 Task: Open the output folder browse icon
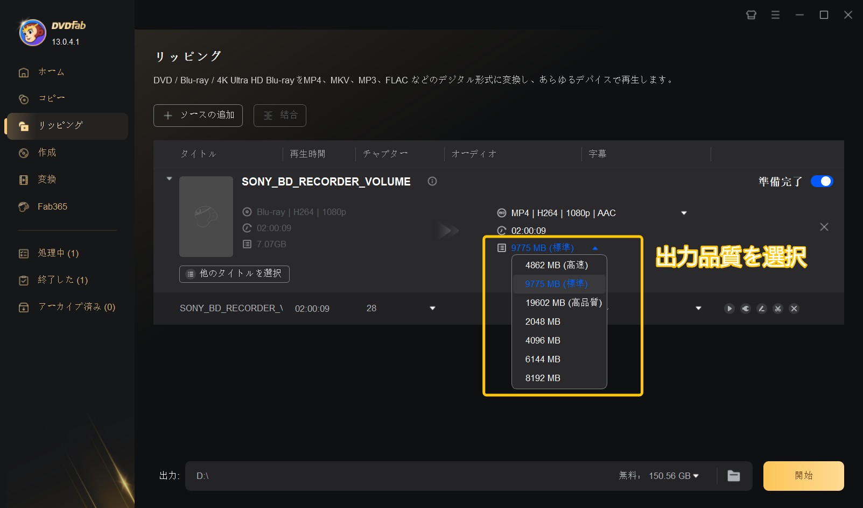[734, 476]
